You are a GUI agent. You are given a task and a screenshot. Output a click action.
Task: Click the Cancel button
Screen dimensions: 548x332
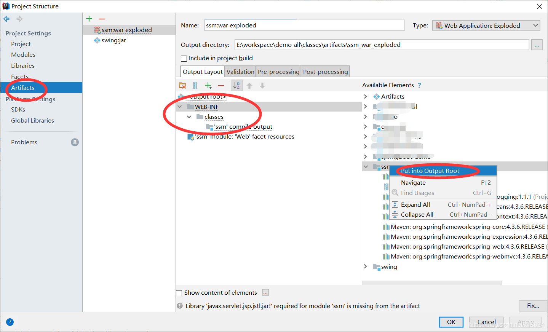tap(486, 322)
